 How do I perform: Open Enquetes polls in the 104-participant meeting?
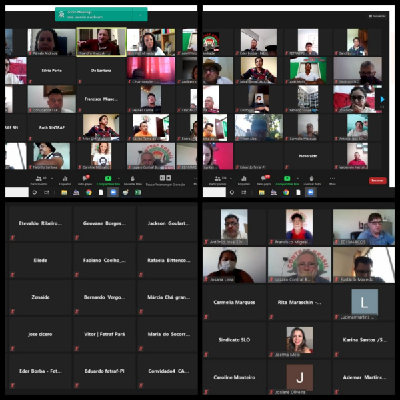pyautogui.click(x=244, y=181)
